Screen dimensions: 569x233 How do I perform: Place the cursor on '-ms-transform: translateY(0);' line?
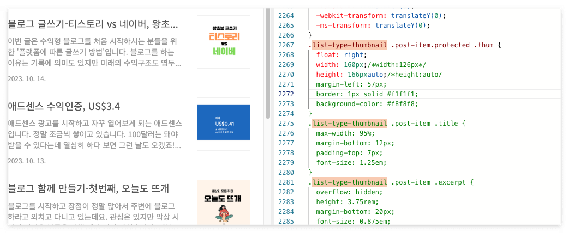tap(373, 26)
